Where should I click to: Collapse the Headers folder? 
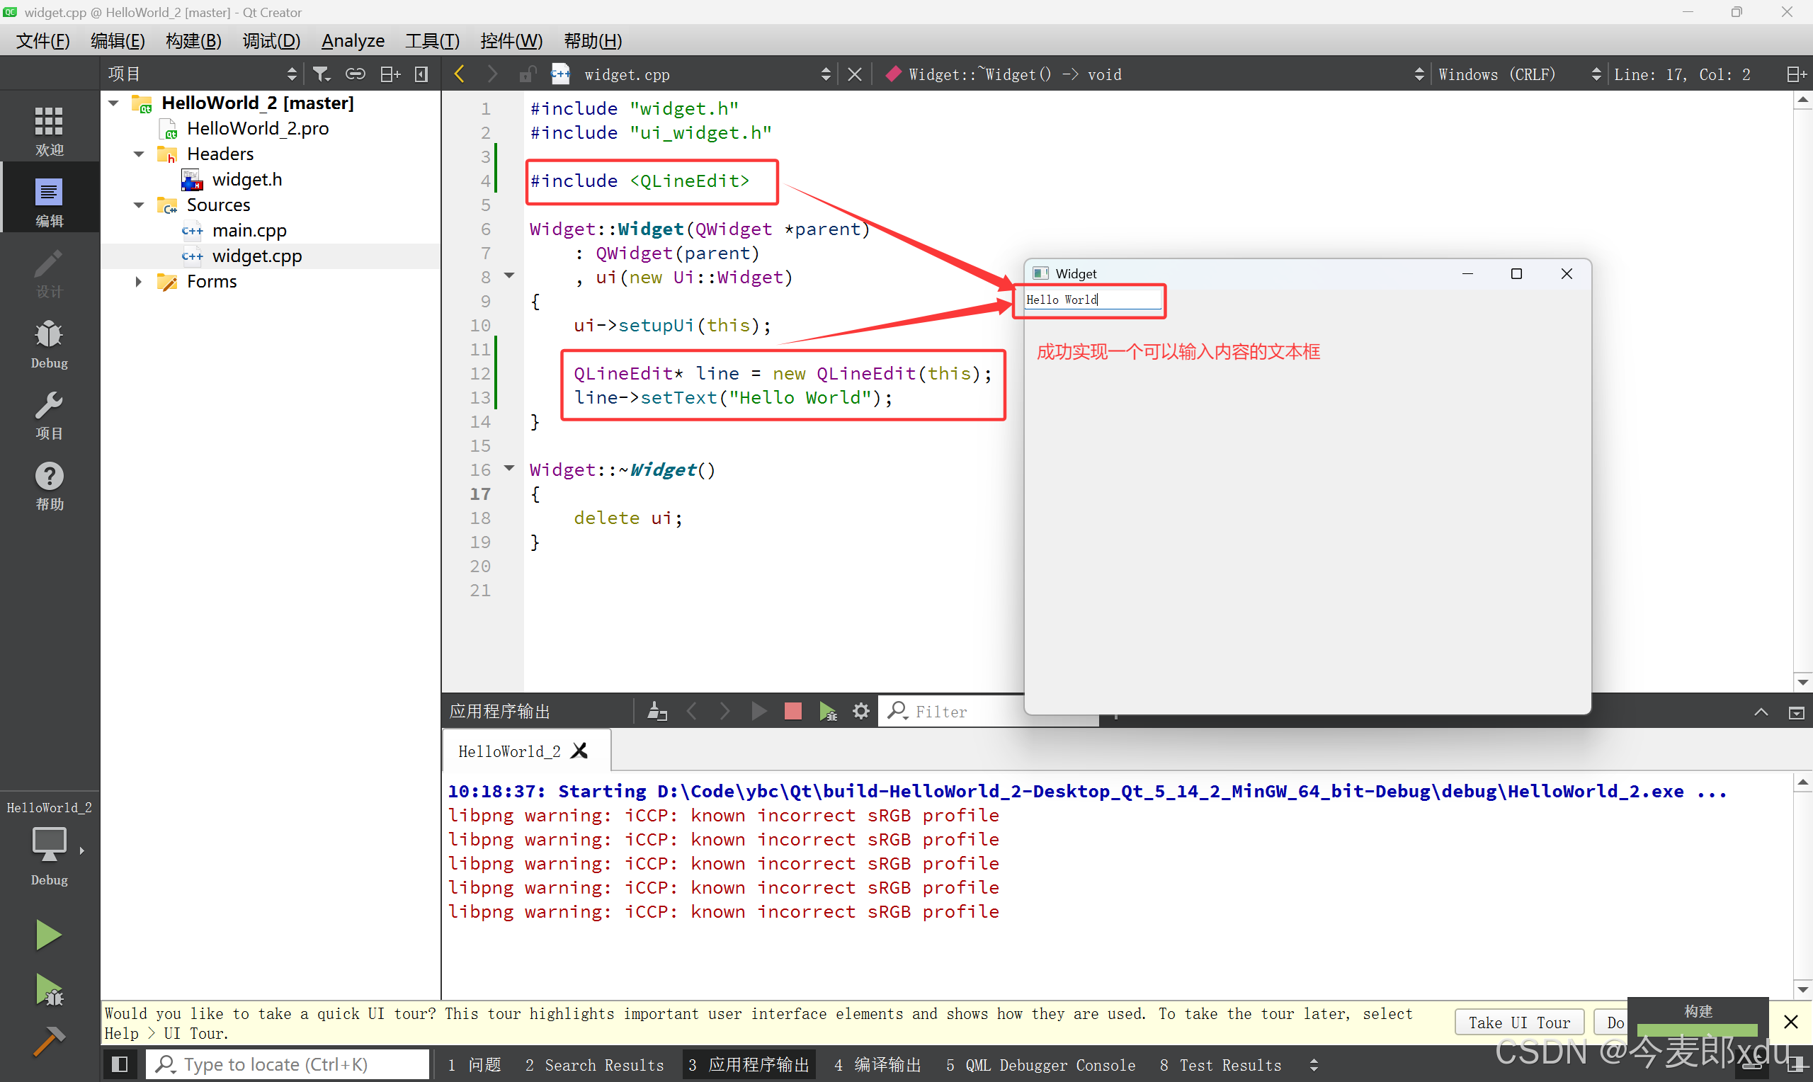coord(139,154)
